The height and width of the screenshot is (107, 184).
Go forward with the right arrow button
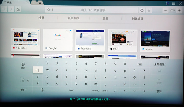pos(11,9)
